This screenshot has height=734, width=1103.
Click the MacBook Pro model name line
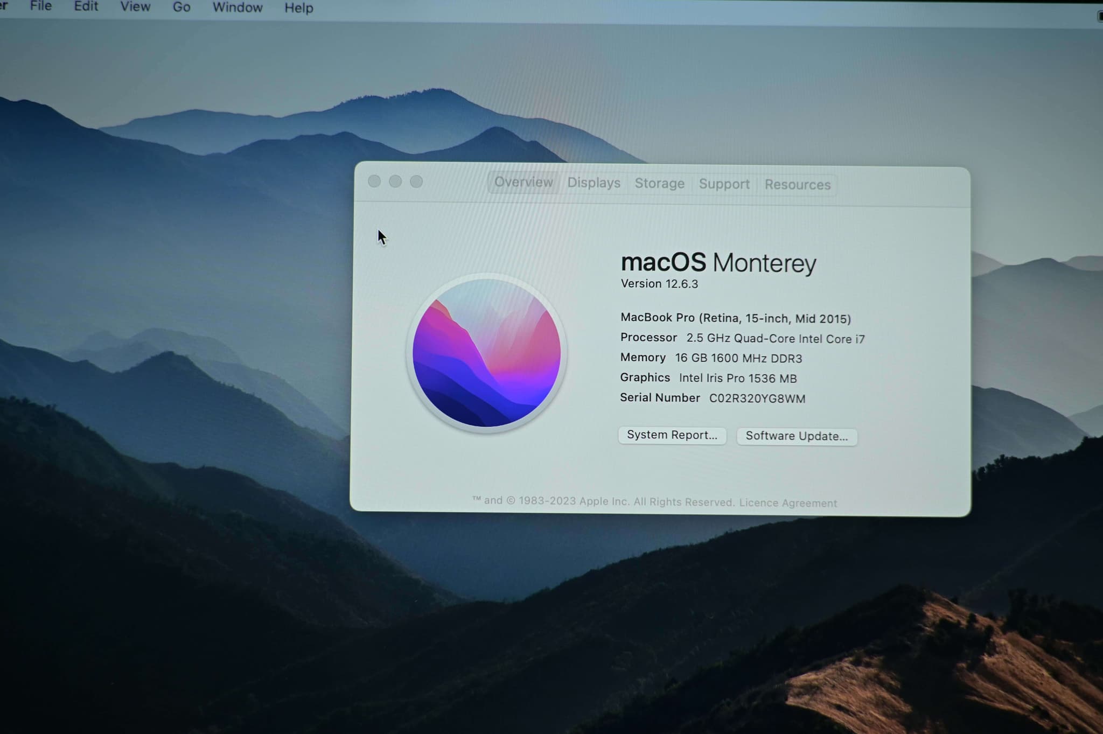736,318
